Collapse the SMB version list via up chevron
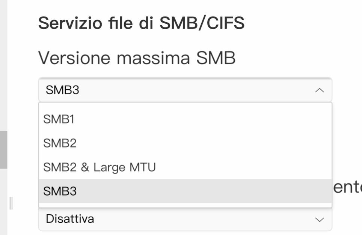Image resolution: width=362 pixels, height=235 pixels. point(319,90)
